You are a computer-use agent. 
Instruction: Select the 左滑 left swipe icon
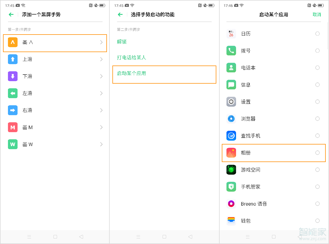12,93
